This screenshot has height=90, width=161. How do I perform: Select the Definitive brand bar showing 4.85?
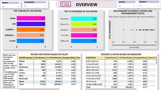(31, 35)
